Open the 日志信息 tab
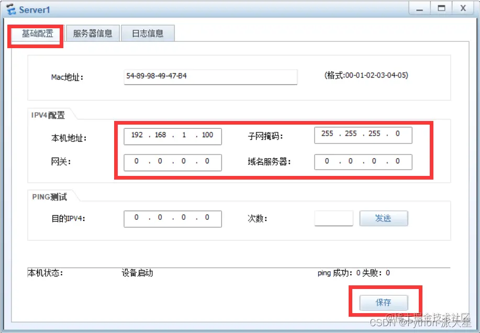 (148, 34)
